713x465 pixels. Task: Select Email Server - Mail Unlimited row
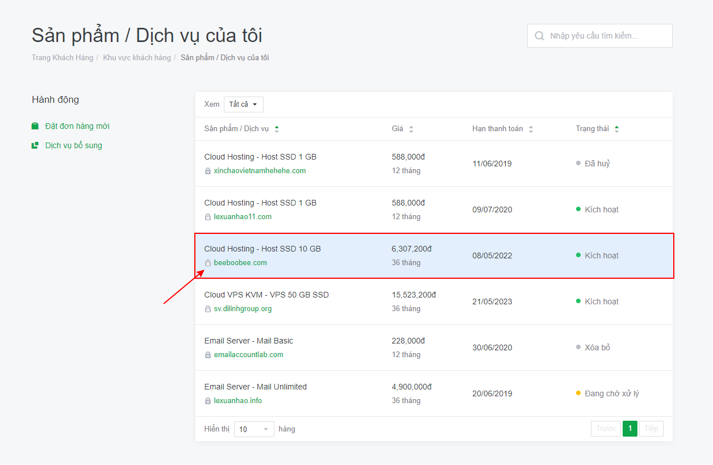pyautogui.click(x=434, y=393)
